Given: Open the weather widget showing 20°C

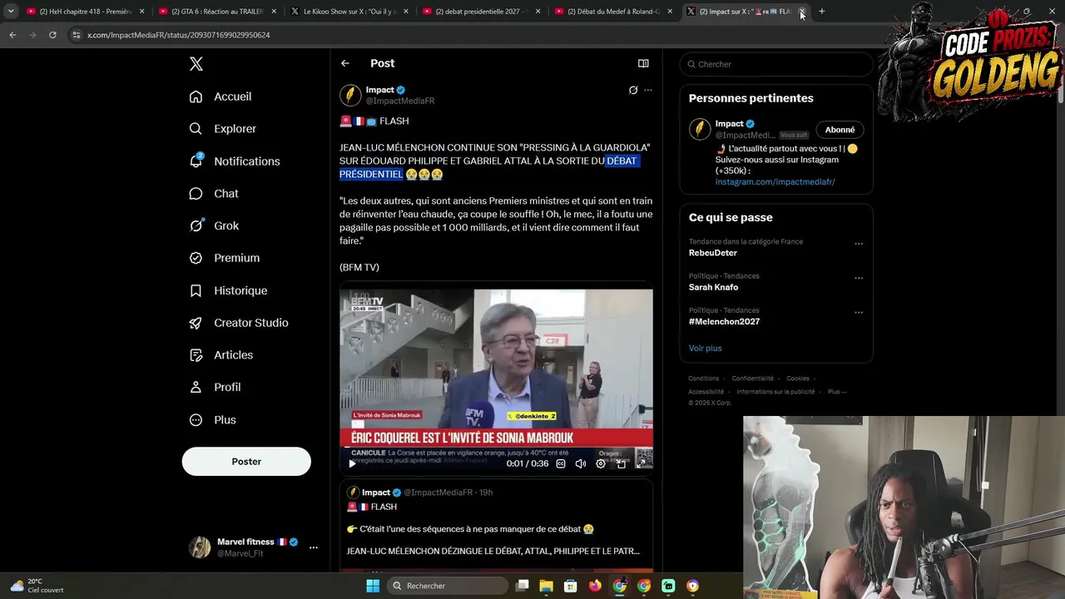Looking at the screenshot, I should point(37,586).
